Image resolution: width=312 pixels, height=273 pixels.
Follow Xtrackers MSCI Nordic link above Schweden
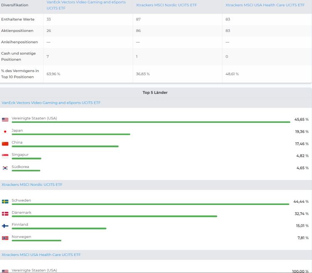[x=32, y=184]
